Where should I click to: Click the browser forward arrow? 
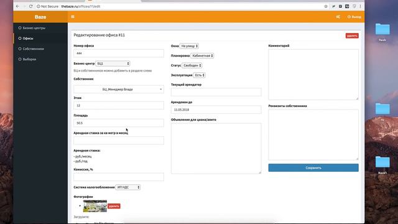click(x=24, y=6)
